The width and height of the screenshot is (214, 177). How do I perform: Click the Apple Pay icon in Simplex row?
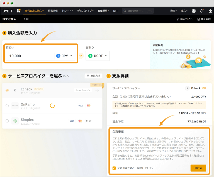tap(89, 121)
